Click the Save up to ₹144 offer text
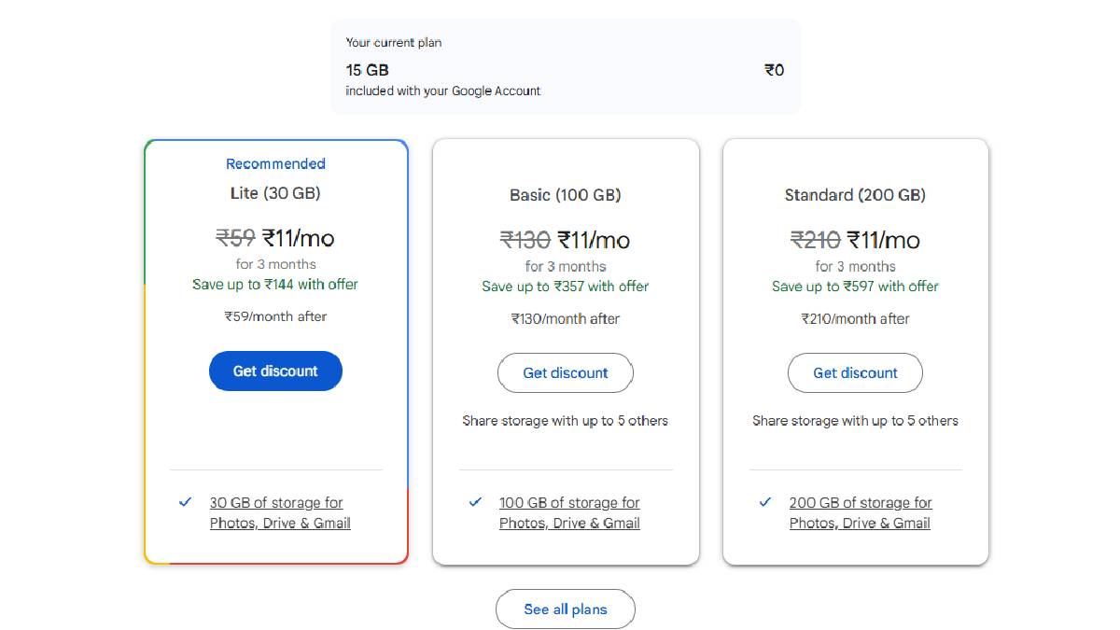 click(275, 285)
